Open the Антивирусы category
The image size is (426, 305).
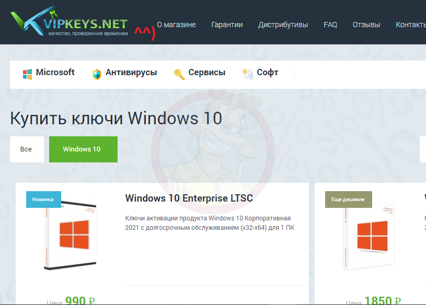click(x=131, y=73)
